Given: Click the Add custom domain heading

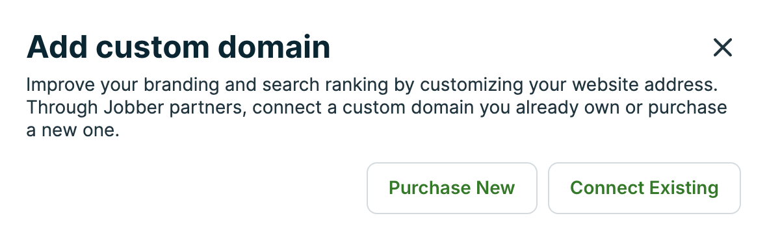Looking at the screenshot, I should pos(179,47).
